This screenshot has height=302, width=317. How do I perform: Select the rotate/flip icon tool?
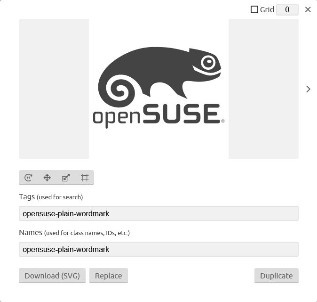[x=28, y=178]
